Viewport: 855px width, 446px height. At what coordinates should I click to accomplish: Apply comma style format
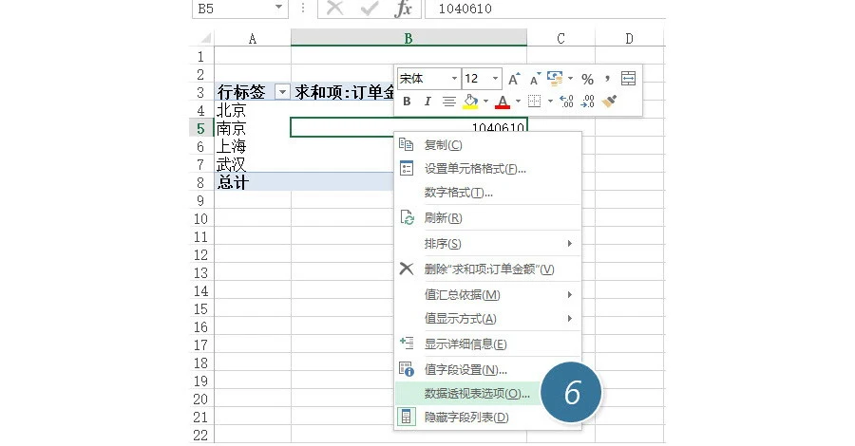click(607, 79)
